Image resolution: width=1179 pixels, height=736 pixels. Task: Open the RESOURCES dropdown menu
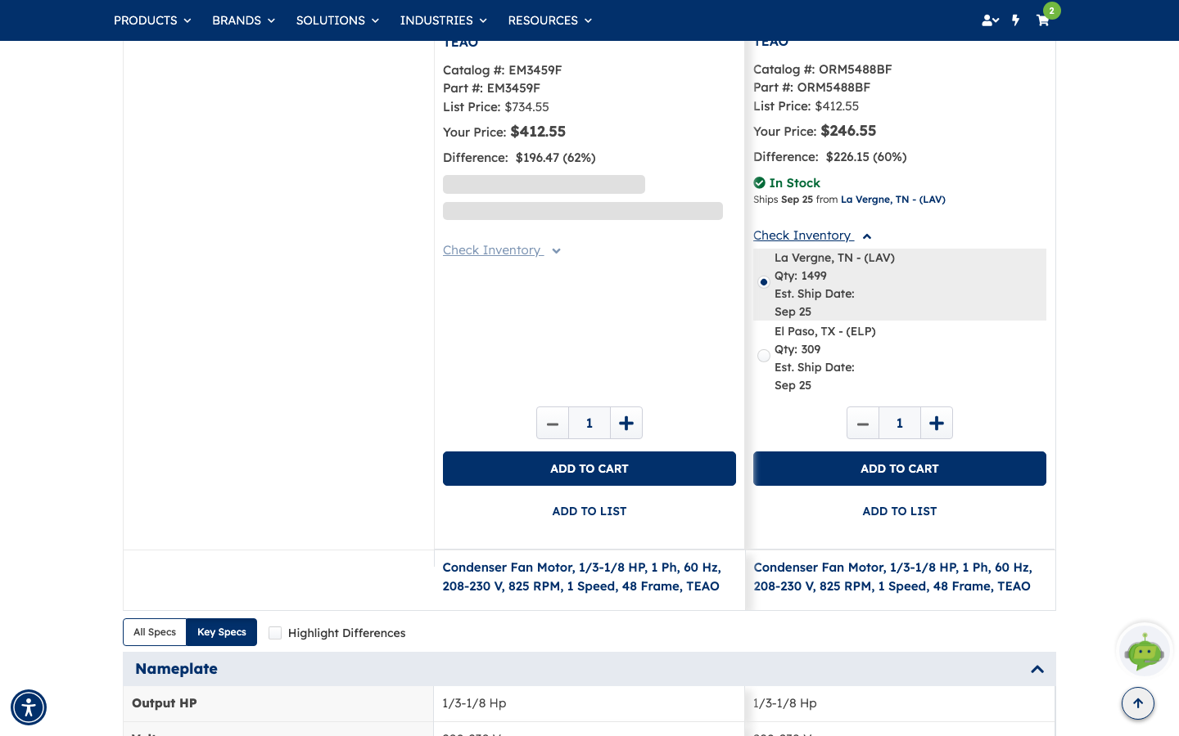(549, 20)
